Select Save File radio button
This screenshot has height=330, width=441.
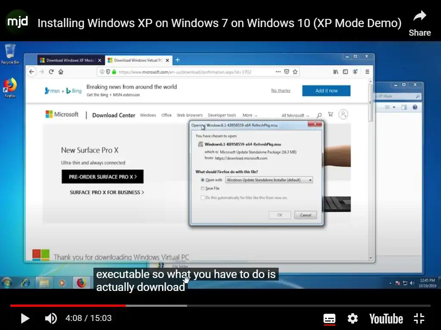coord(202,188)
